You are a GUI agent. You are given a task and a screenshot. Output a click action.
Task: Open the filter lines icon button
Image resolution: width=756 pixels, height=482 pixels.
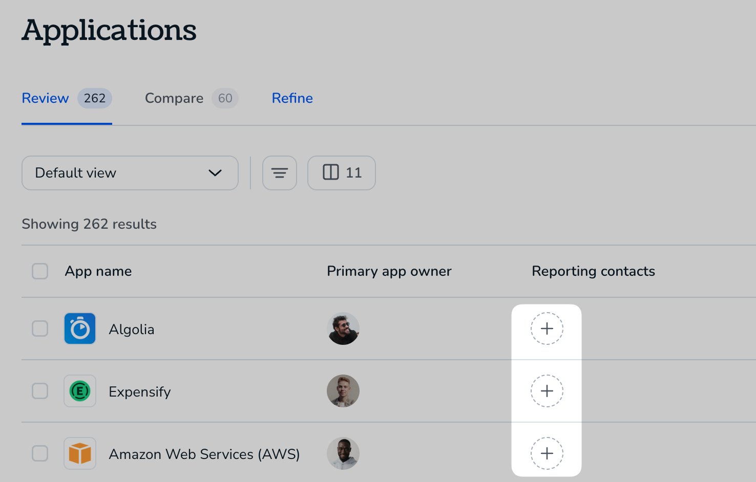tap(280, 173)
